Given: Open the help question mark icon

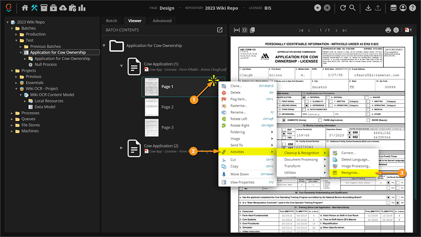Looking at the screenshot, I should [413, 8].
